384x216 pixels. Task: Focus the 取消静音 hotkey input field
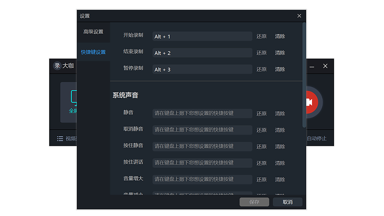[202, 130]
